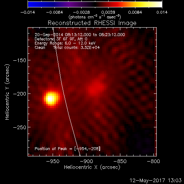Click the 'Clean' algorithm label
Viewport: 184px width, 184px height.
pyautogui.click(x=40, y=47)
